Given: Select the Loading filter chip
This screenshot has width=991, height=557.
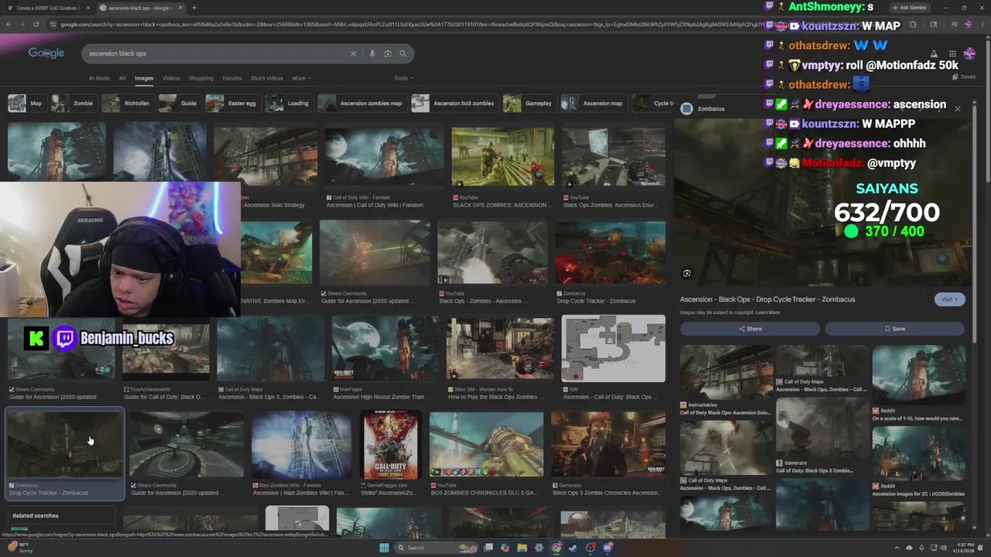Looking at the screenshot, I should [288, 103].
